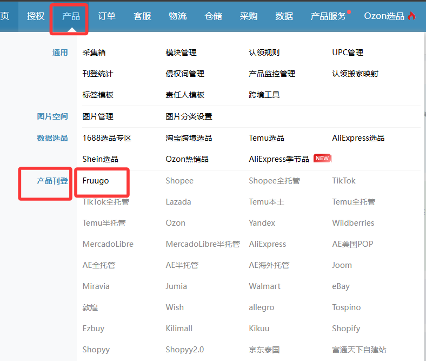Open the 产品服务 menu item
Image resolution: width=426 pixels, height=361 pixels.
(x=328, y=16)
